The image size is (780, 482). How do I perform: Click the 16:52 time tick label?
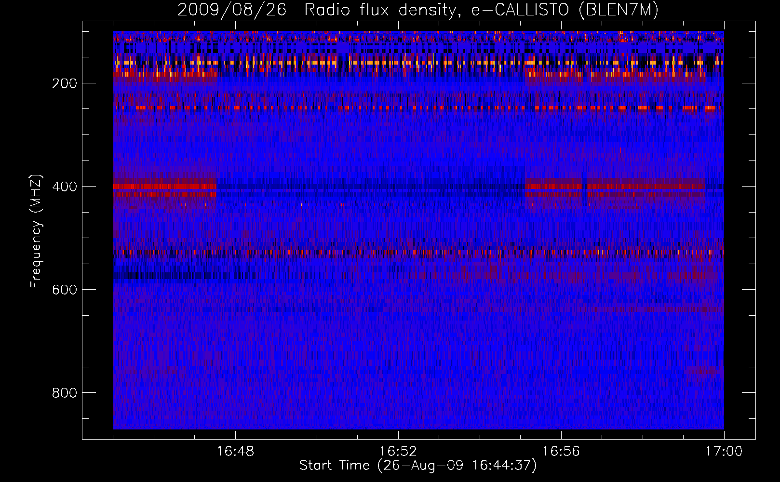coord(398,452)
